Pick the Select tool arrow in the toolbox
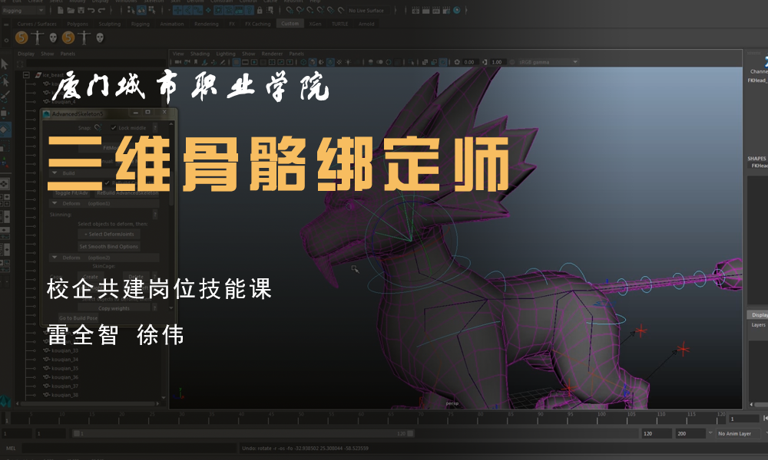The width and height of the screenshot is (768, 460). pyautogui.click(x=5, y=64)
